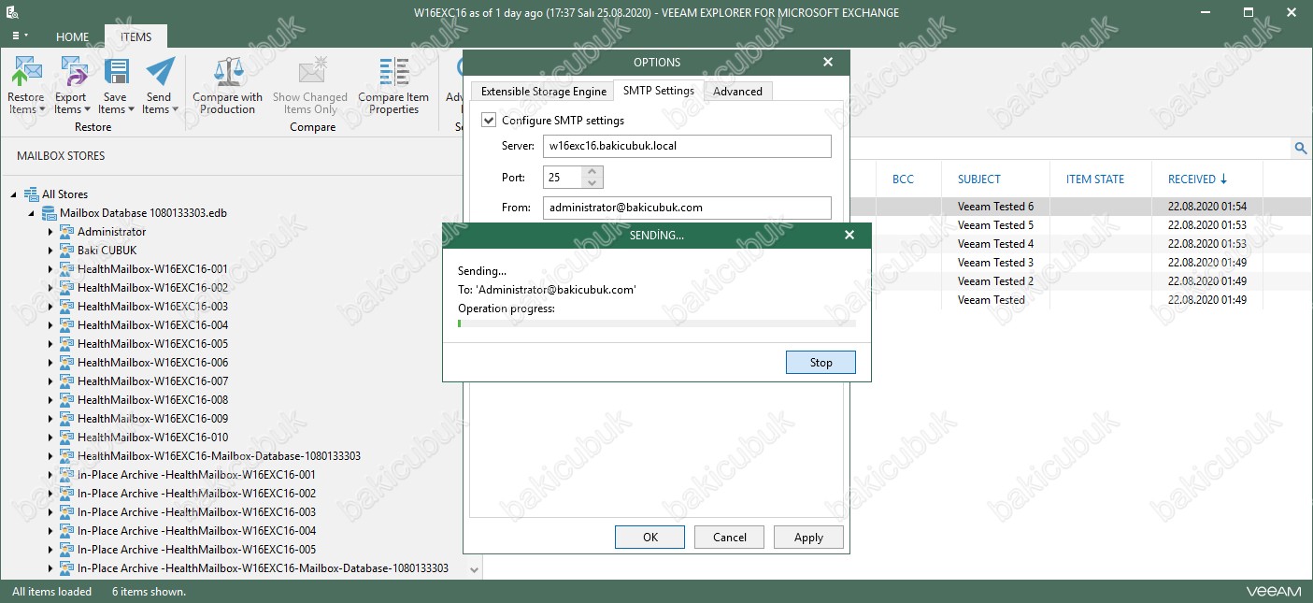Open the Save Items tool
This screenshot has height=603, width=1313.
click(x=115, y=84)
